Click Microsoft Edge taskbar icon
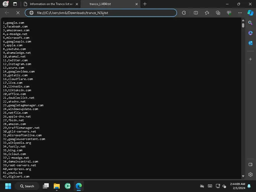The height and width of the screenshot is (192, 256). pyautogui.click(x=79, y=186)
